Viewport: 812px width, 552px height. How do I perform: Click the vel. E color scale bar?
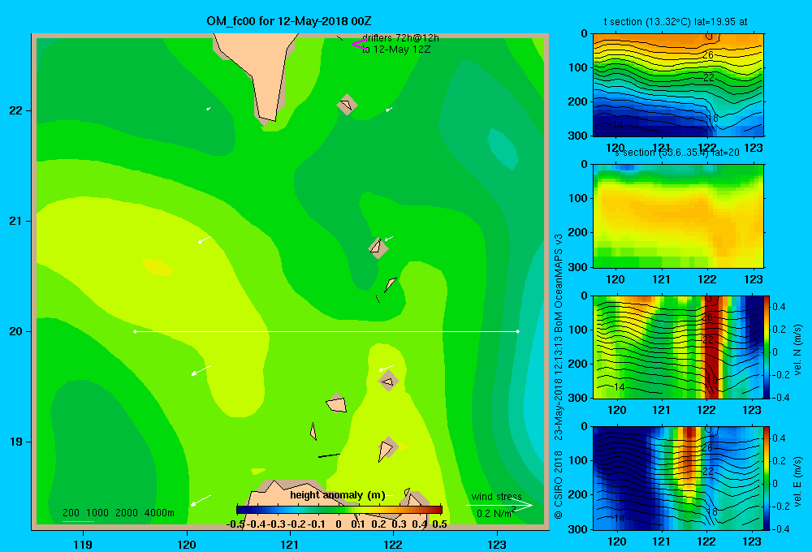tap(767, 478)
